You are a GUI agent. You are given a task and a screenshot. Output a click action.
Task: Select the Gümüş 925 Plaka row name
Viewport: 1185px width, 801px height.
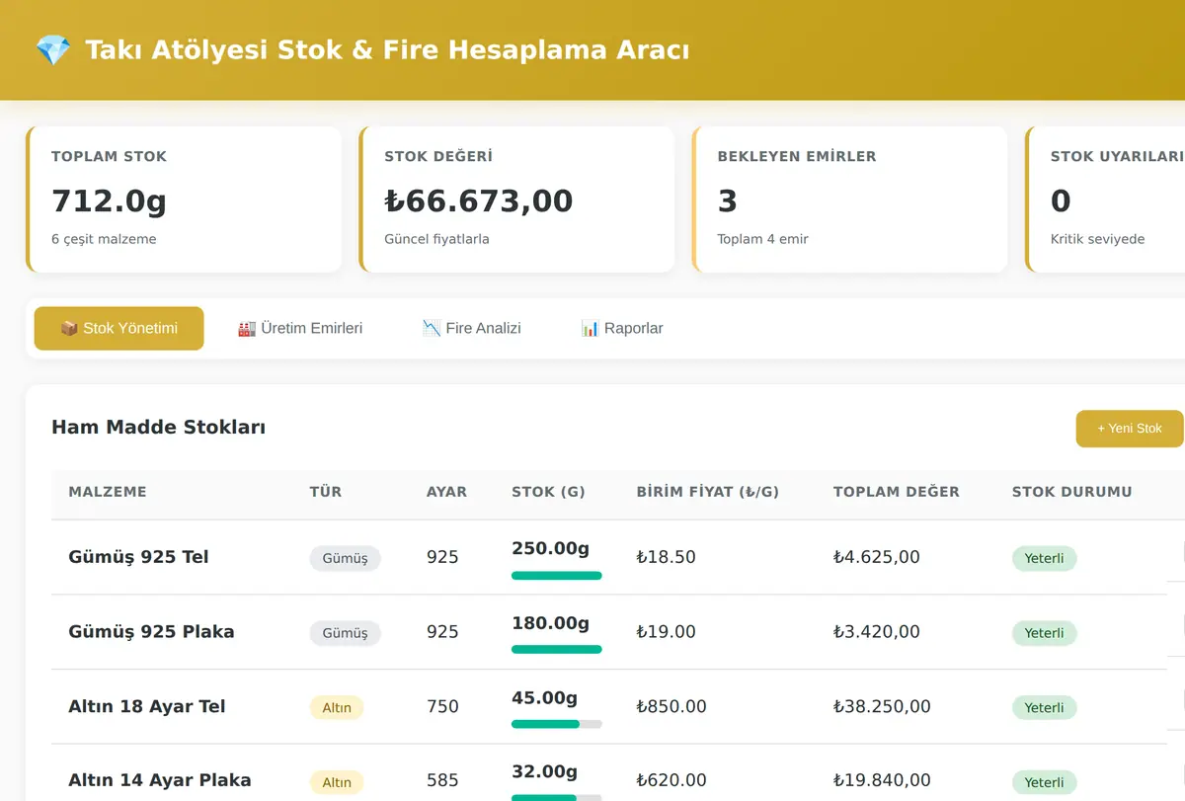click(x=151, y=632)
